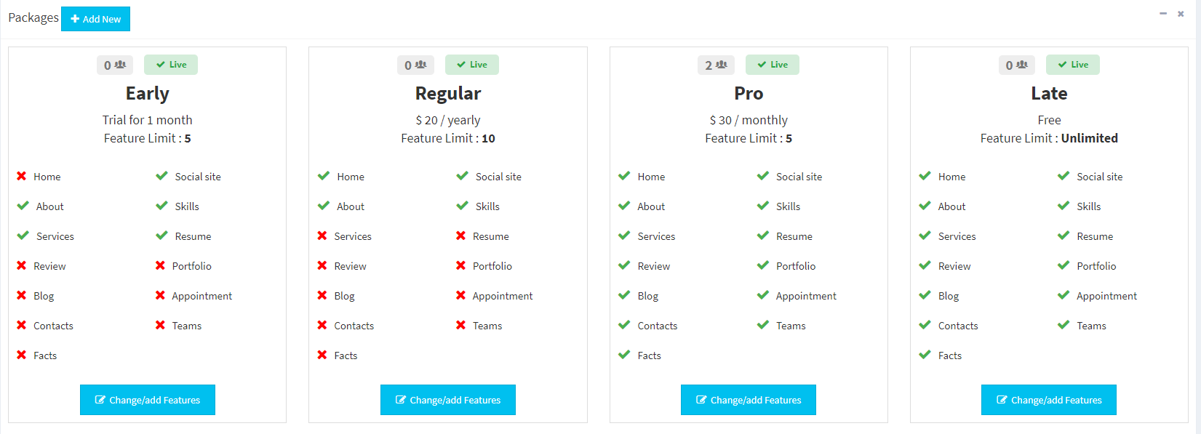
Task: Click the green check next to Facts in Pro
Action: coord(624,355)
